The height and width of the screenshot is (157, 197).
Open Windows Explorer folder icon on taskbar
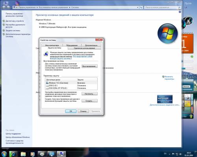click(23, 154)
